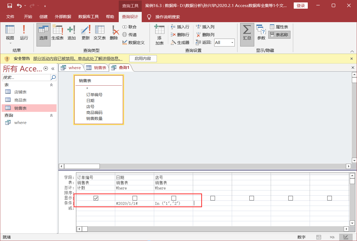The width and height of the screenshot is (357, 241).
Task: Click 删除列 delete columns
Action: coord(205,35)
